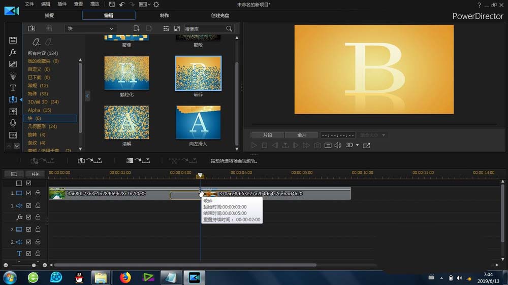The height and width of the screenshot is (285, 508).
Task: Select 全片 movie preview mode
Action: pos(302,135)
